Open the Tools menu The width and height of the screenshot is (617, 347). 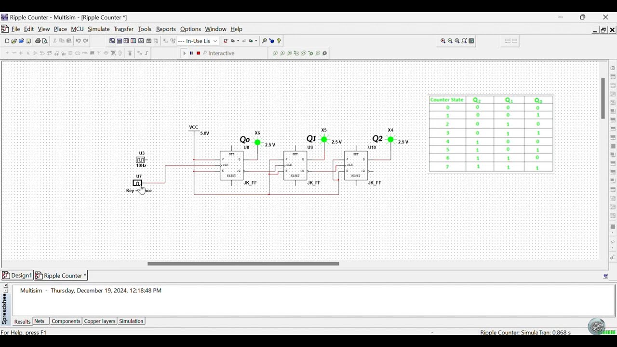click(145, 29)
